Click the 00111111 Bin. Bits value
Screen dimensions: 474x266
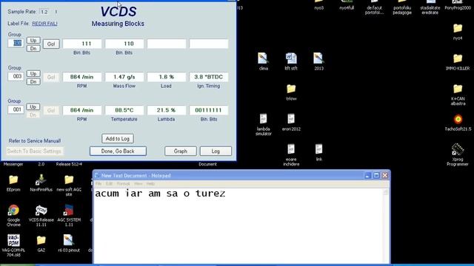[209, 110]
